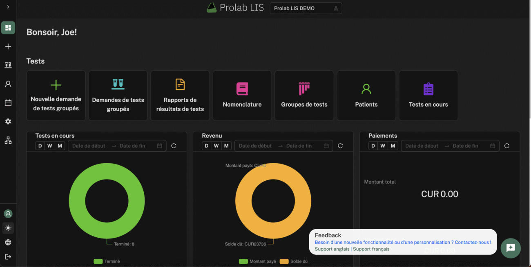Screen dimensions: 531x267
Task: Refresh the Tests en cours chart
Action: click(174, 146)
